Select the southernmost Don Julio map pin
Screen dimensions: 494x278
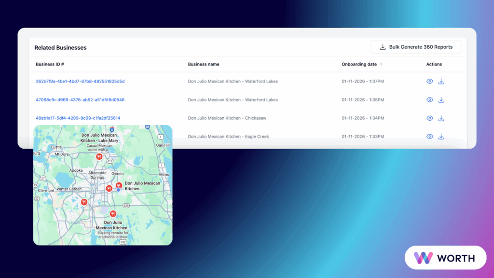coord(113,213)
